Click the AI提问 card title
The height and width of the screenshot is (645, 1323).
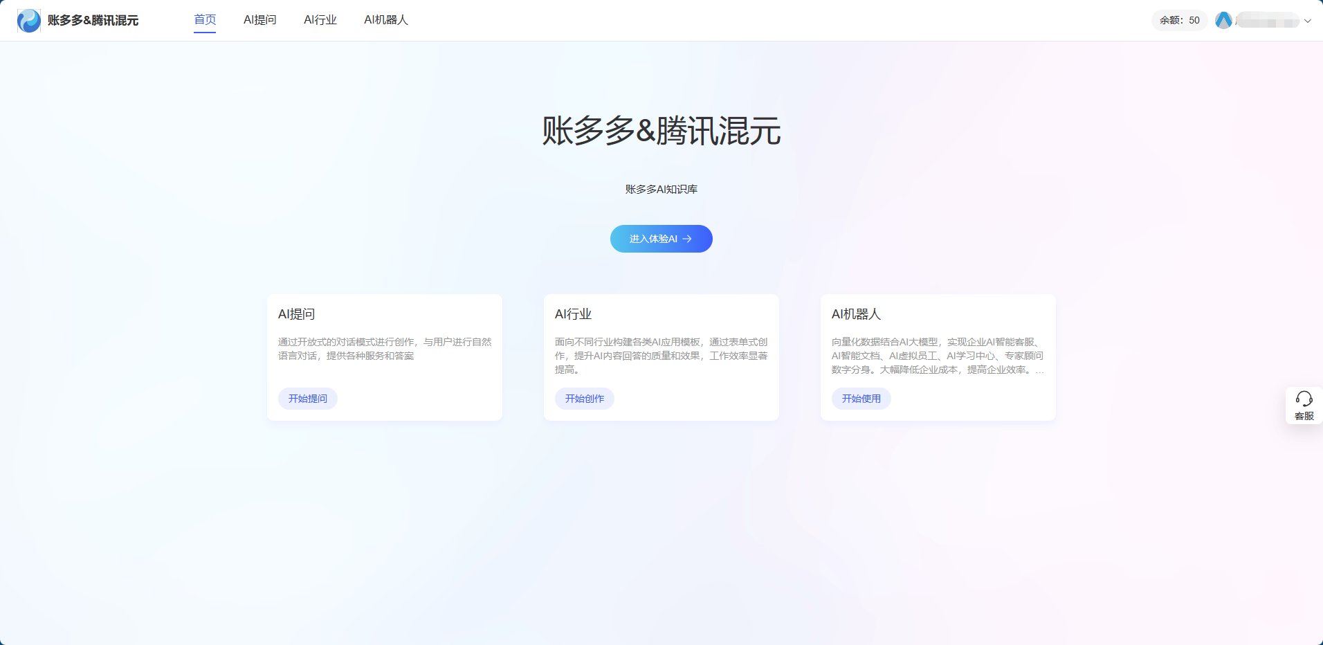click(x=297, y=314)
